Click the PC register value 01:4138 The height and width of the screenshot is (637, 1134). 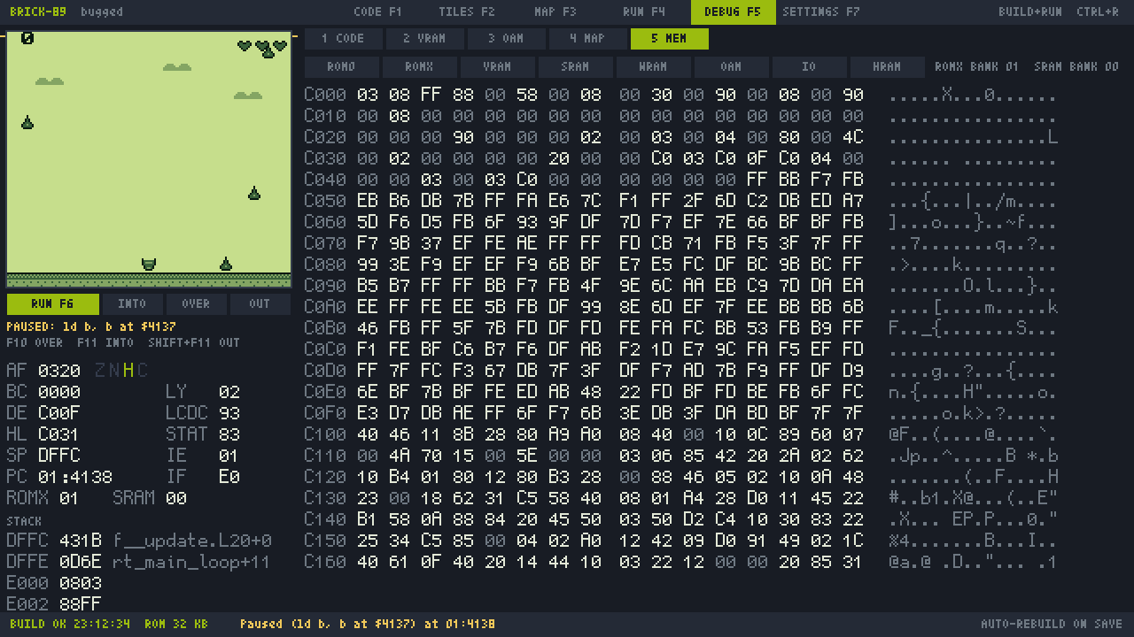point(75,477)
